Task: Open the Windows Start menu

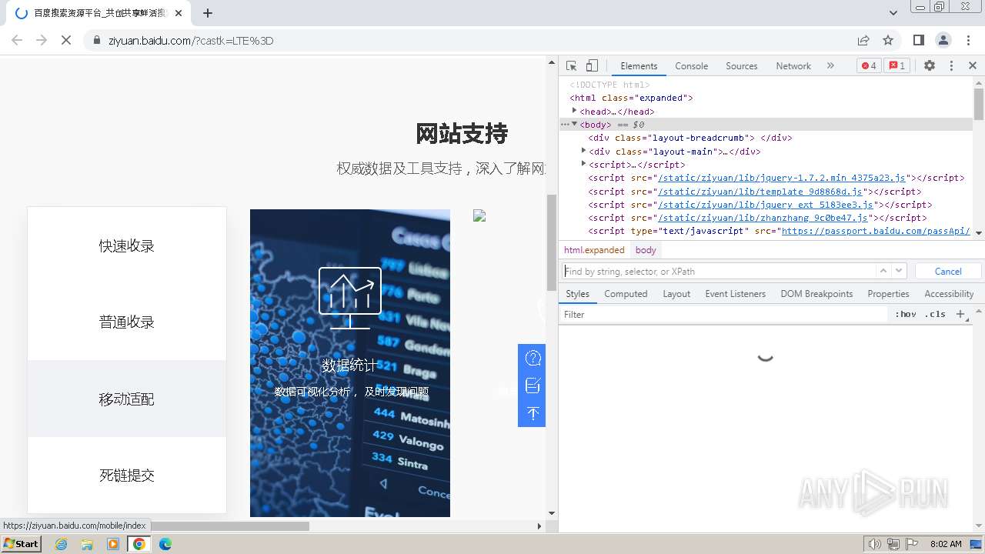Action: click(22, 544)
